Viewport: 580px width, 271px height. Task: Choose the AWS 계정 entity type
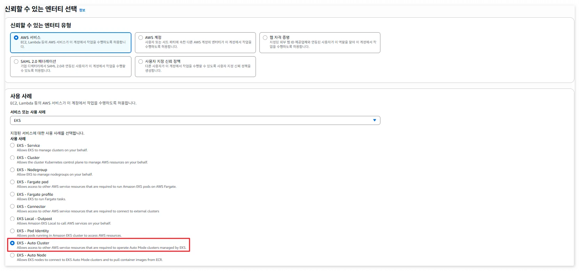140,37
